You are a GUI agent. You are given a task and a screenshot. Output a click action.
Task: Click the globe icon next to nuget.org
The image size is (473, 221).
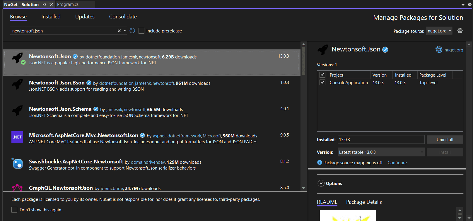point(439,50)
